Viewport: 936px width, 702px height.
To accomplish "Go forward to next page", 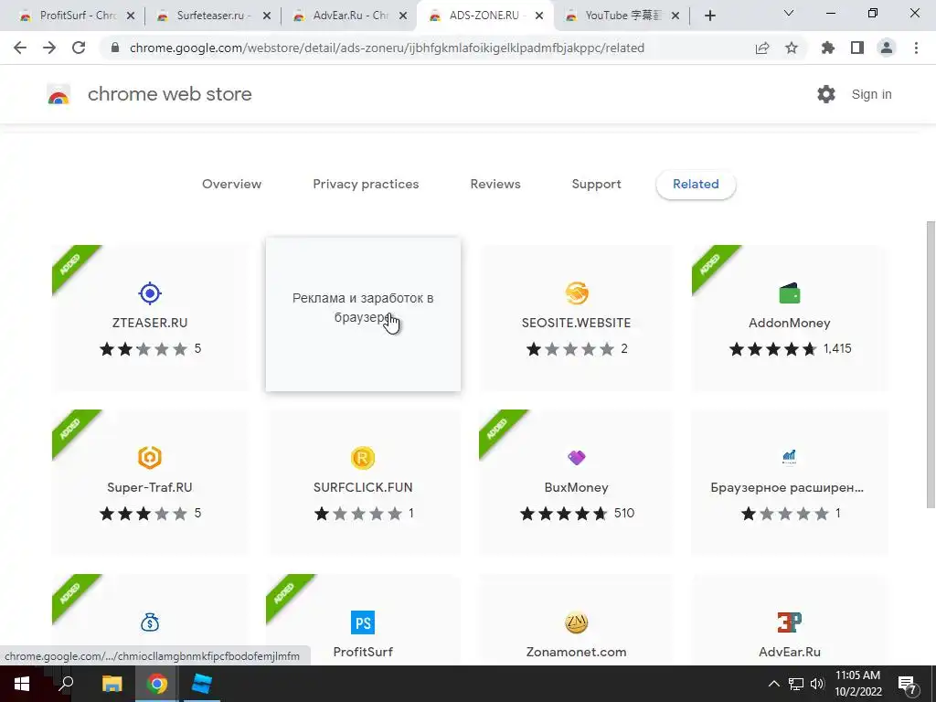I will pos(49,48).
